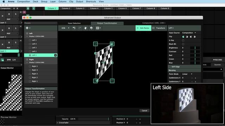Collapse the Warping section
Viewport: 225px width, 126px height.
tap(184, 70)
